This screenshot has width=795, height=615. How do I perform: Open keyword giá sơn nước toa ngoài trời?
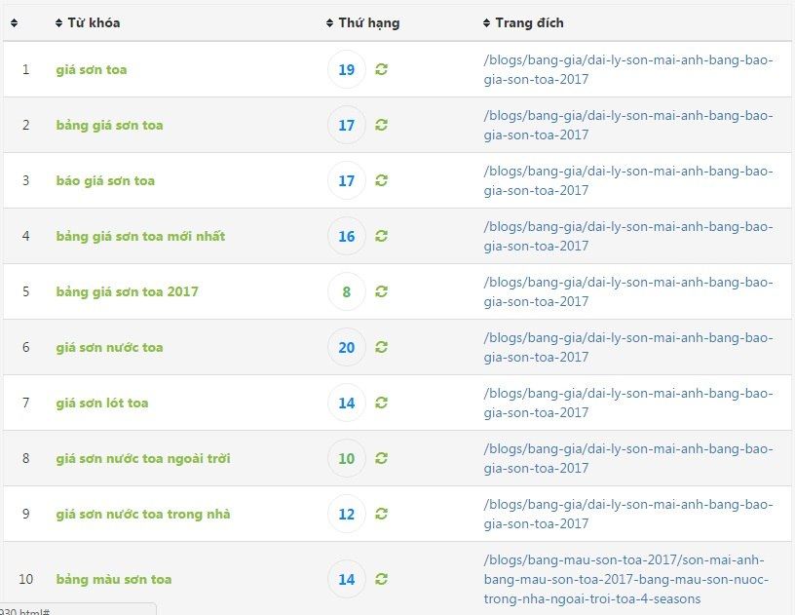coord(143,458)
